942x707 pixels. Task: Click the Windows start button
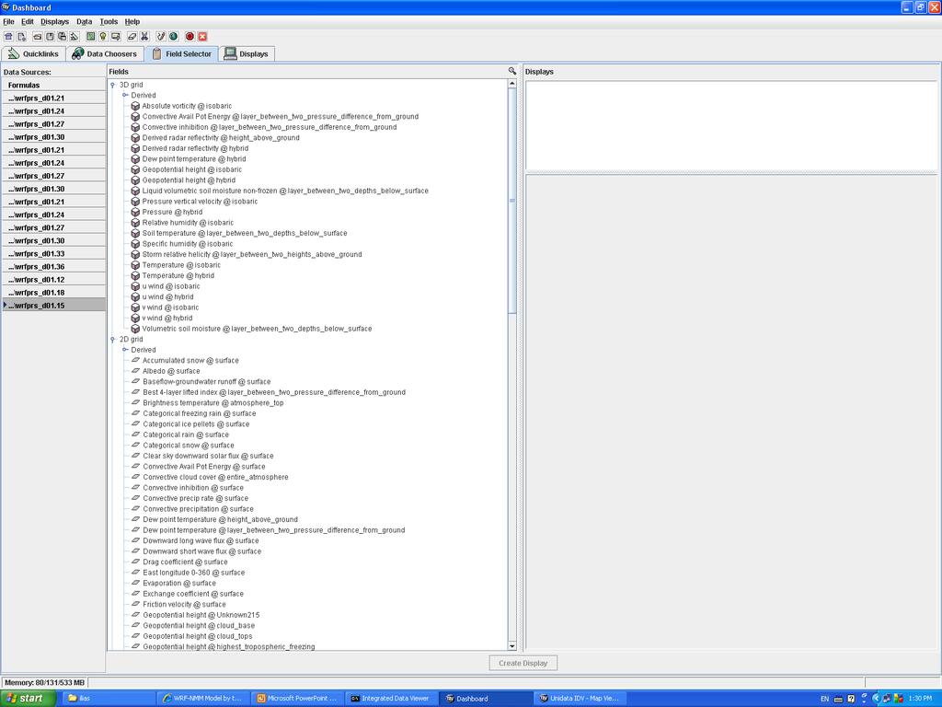pos(28,699)
